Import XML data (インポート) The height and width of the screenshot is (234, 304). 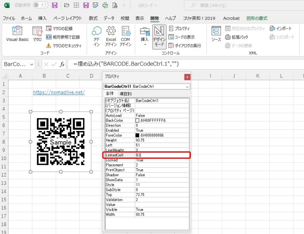coord(280,29)
